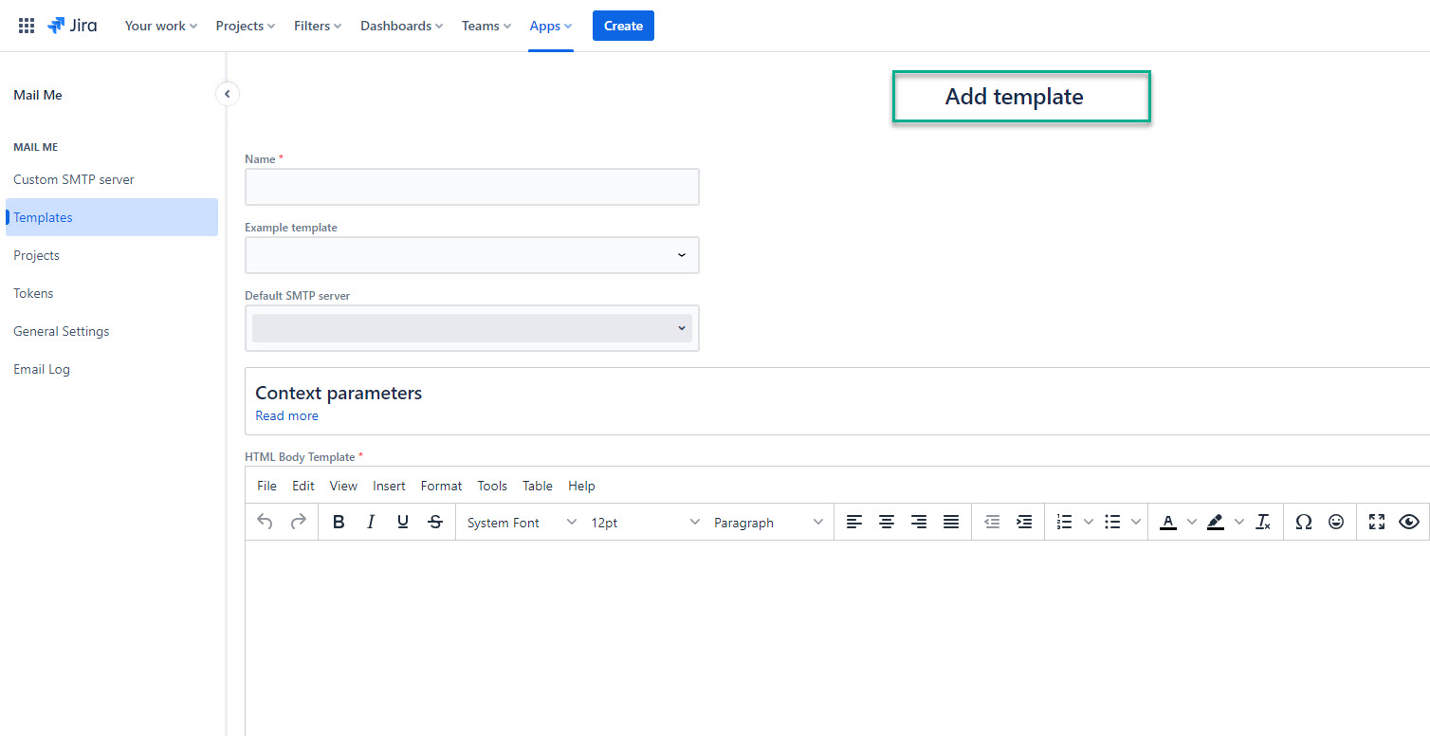
Task: Click into the Name input field
Action: click(x=471, y=187)
